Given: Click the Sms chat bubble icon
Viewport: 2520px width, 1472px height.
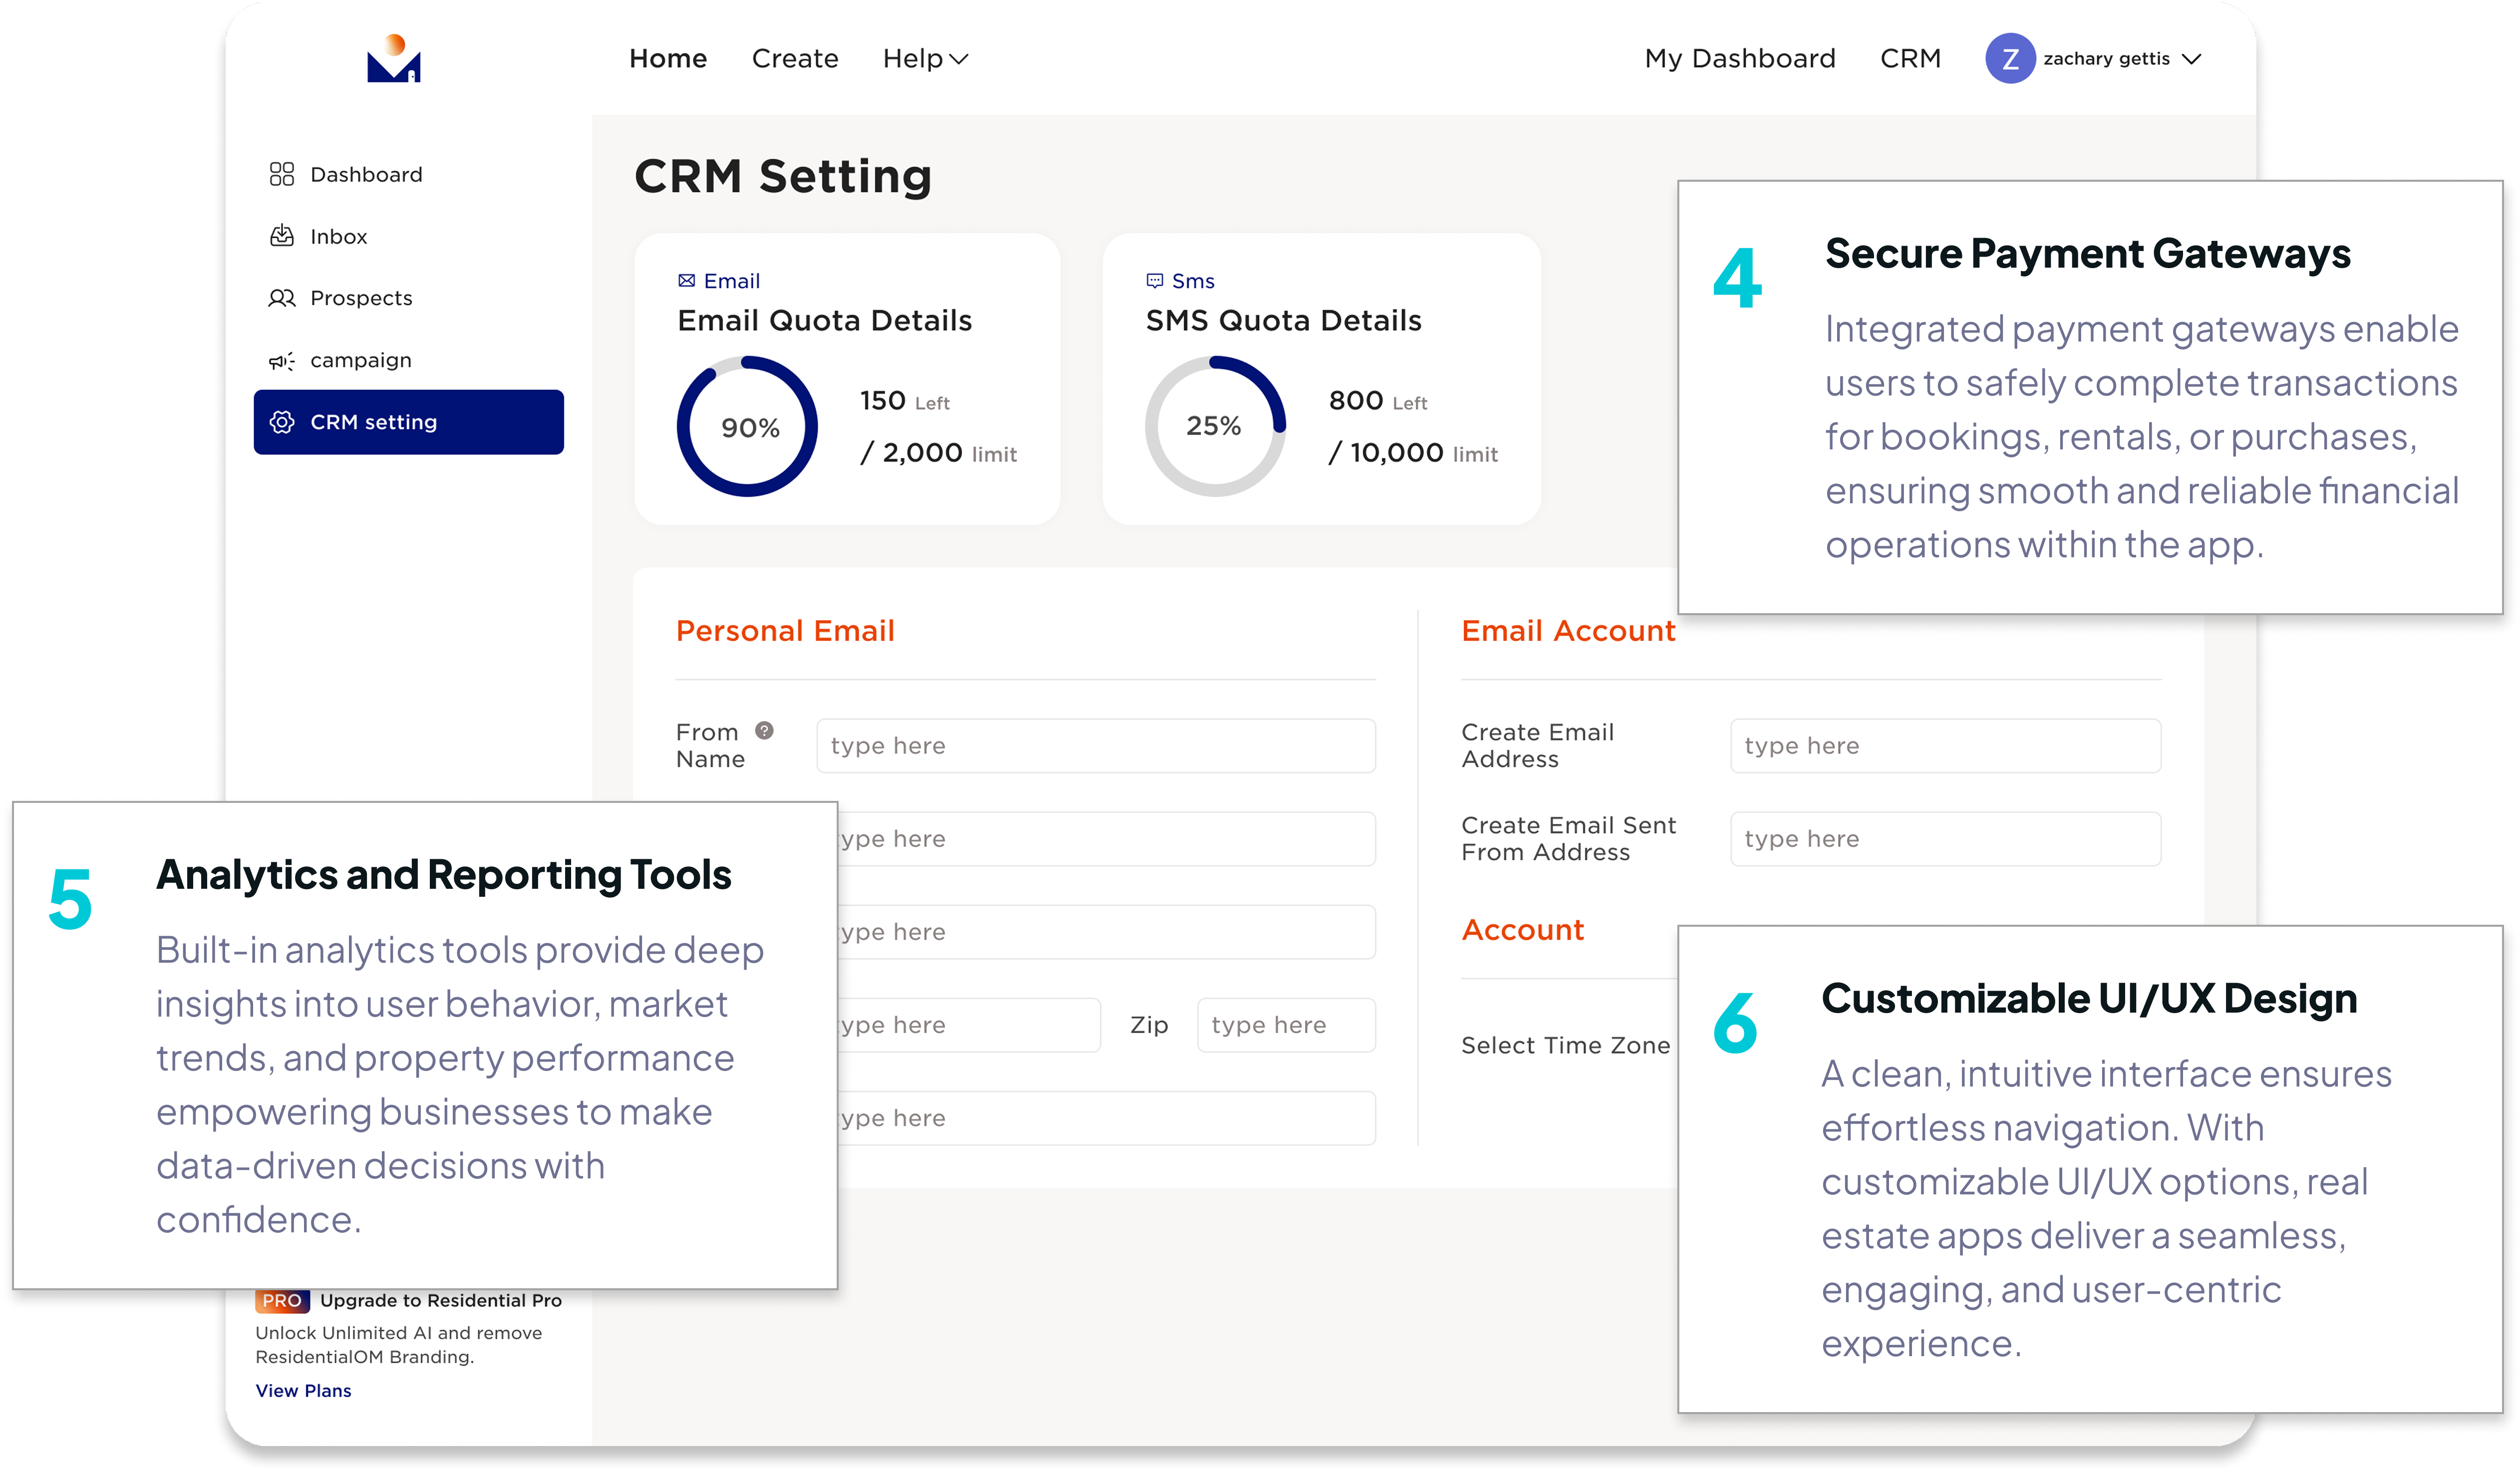Looking at the screenshot, I should pyautogui.click(x=1155, y=281).
